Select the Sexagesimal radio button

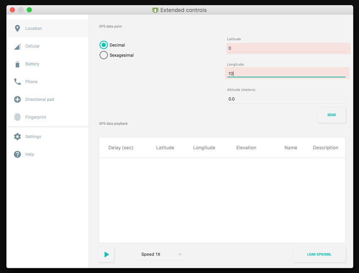tap(103, 55)
